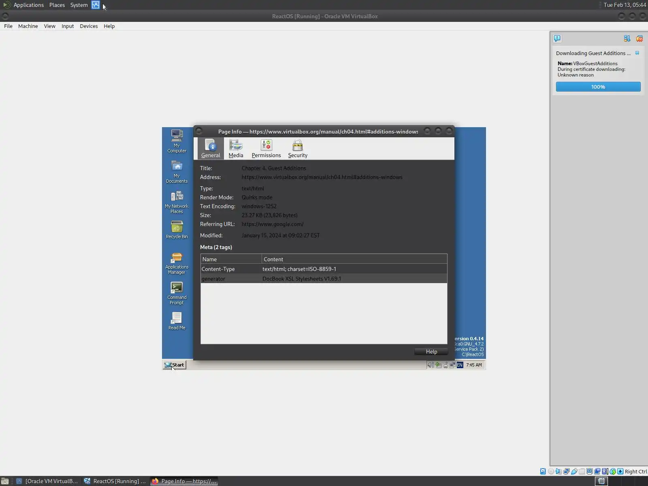Click the network adapters status icon
The width and height of the screenshot is (648, 486).
point(566,471)
